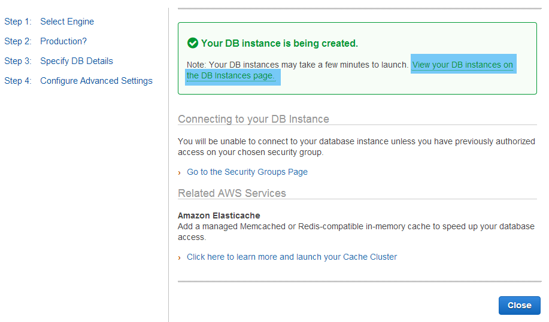
Task: Open the link to launch your Cache Cluster
Action: click(292, 257)
